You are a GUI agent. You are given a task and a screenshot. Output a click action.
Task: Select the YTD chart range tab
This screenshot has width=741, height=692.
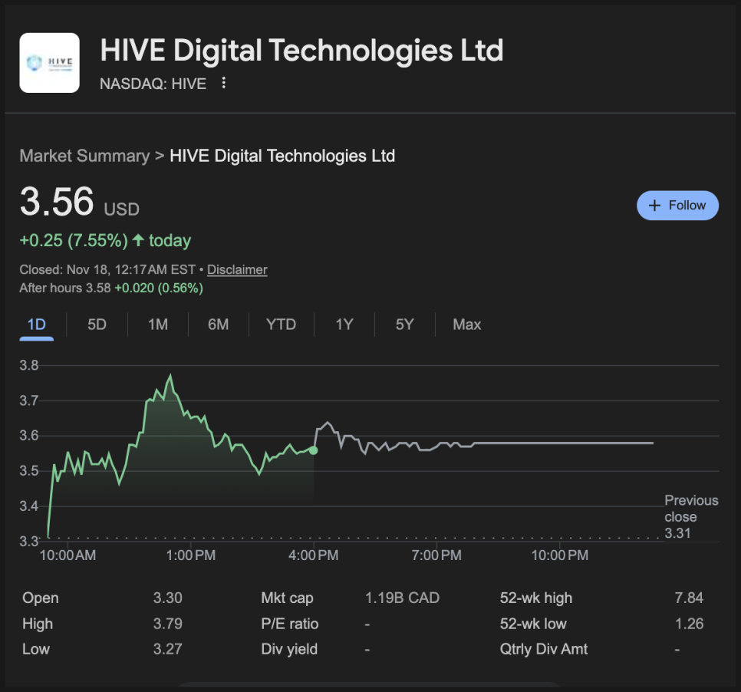pos(282,325)
